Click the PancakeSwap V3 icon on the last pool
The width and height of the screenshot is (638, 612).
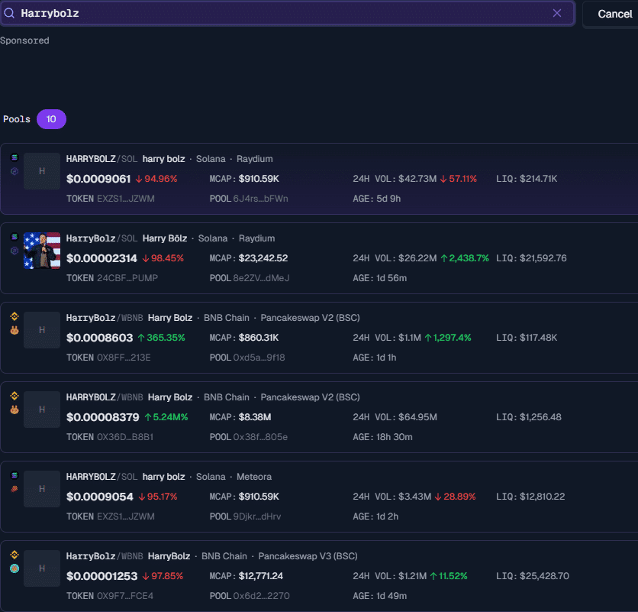(x=14, y=568)
